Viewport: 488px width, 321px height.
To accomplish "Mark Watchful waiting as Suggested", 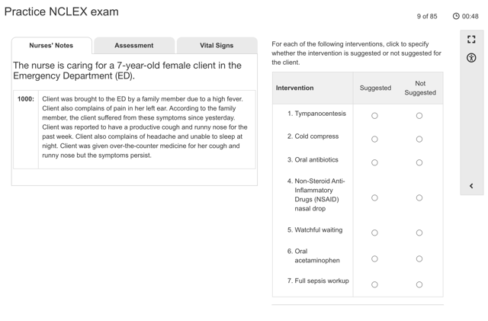I will tap(374, 233).
